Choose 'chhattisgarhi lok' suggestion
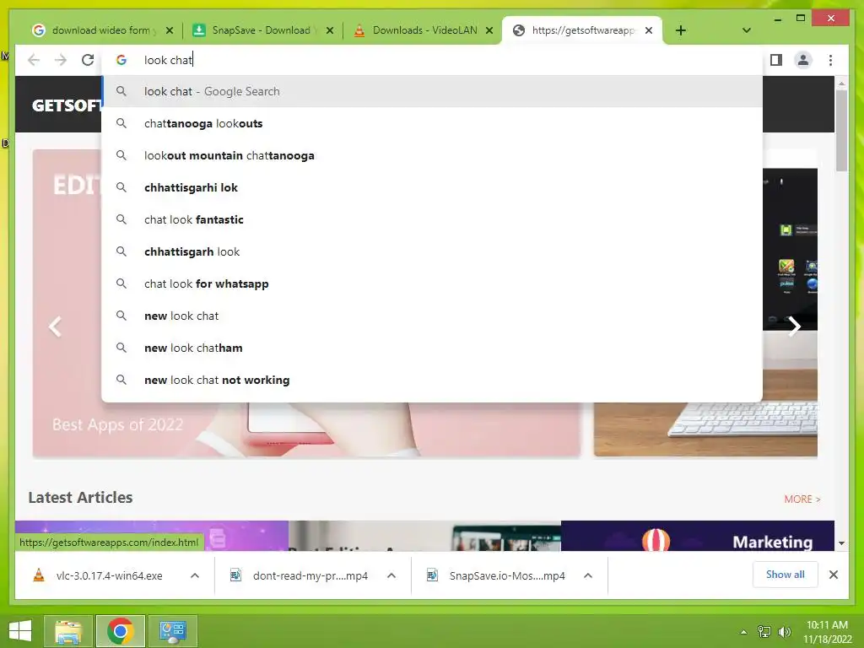Screen dimensions: 864x648 pos(432,187)
